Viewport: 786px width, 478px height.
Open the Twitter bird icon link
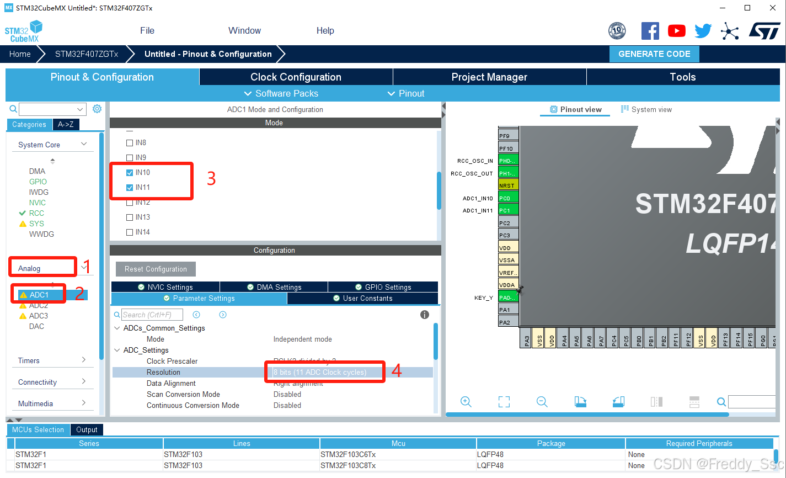pyautogui.click(x=703, y=31)
